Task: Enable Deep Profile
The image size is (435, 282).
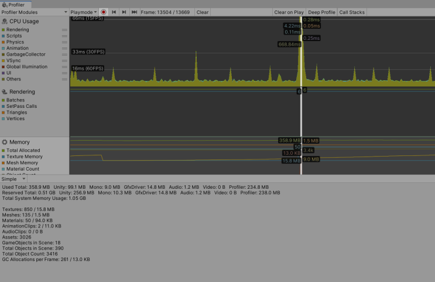Action: point(321,12)
